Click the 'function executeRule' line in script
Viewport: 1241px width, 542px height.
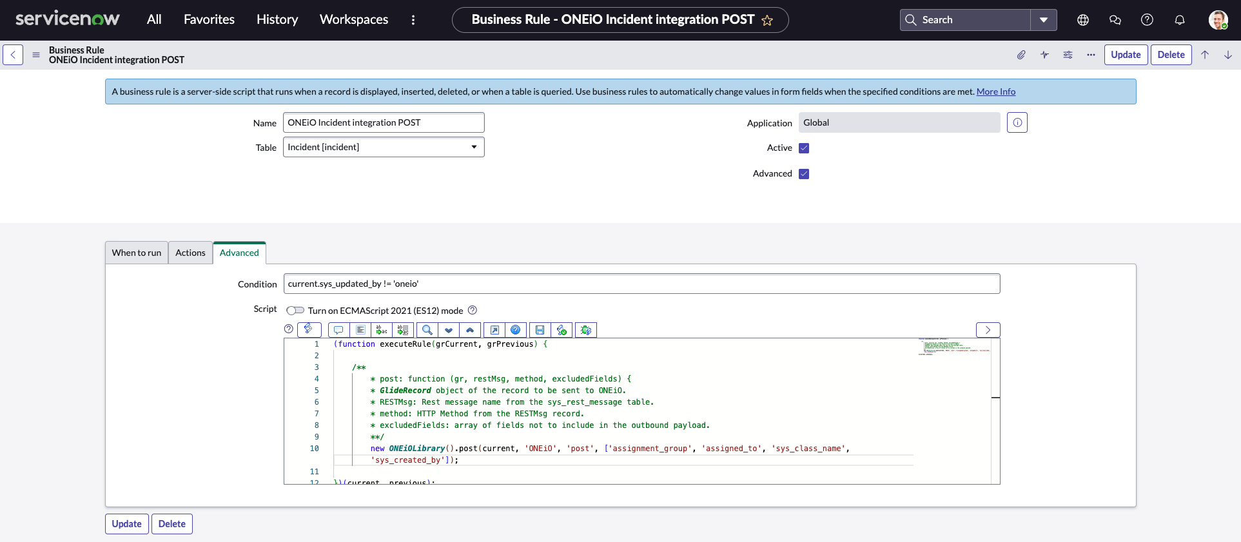point(440,344)
